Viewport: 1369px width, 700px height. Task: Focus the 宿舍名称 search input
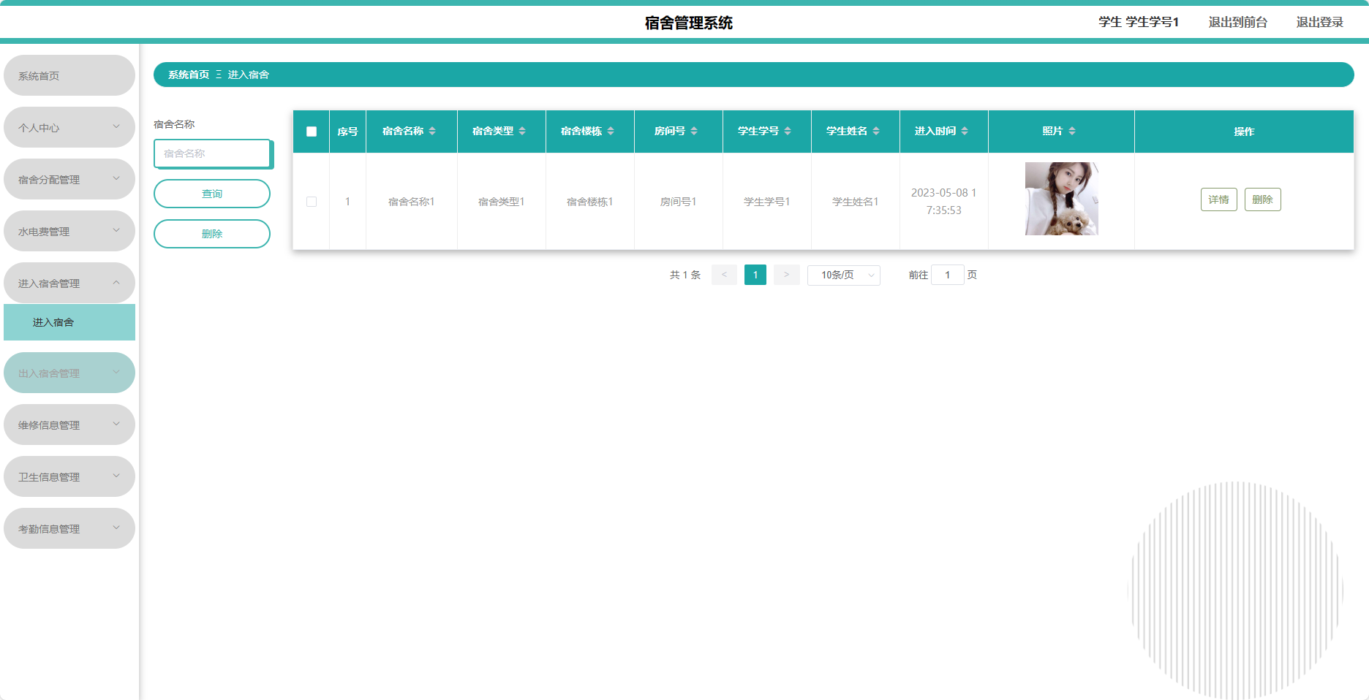pyautogui.click(x=212, y=153)
